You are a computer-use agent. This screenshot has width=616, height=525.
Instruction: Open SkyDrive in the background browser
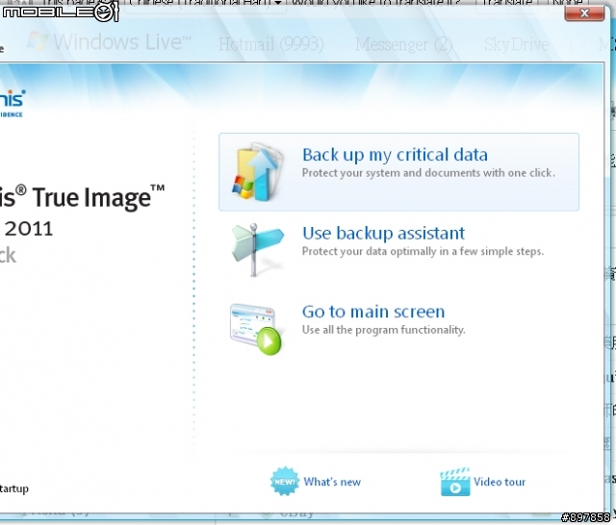pyautogui.click(x=516, y=44)
